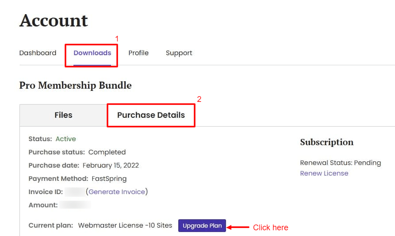The width and height of the screenshot is (395, 236).
Task: Click the February 15, 2022 purchase date
Action: 111,165
